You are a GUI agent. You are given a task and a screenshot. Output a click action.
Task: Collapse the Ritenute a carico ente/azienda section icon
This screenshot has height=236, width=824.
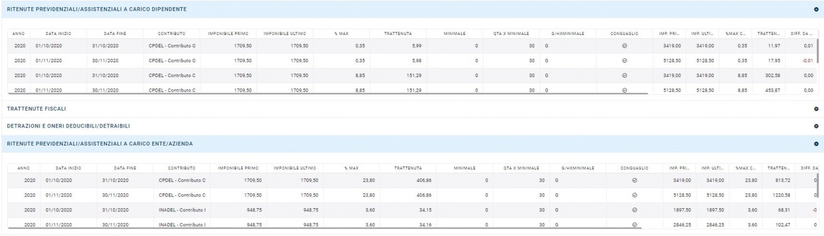816,144
